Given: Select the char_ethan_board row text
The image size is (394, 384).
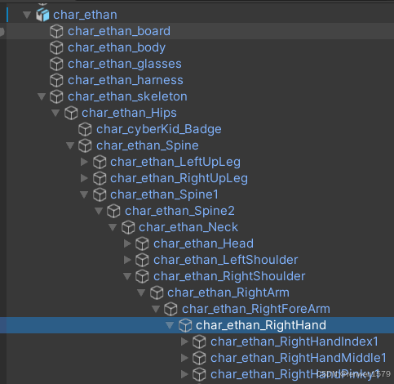Looking at the screenshot, I should (x=119, y=31).
